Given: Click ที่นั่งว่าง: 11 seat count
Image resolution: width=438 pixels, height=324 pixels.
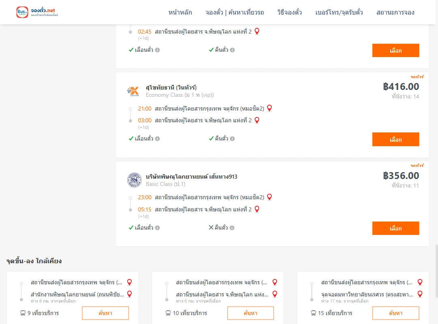Looking at the screenshot, I should coord(405,185).
